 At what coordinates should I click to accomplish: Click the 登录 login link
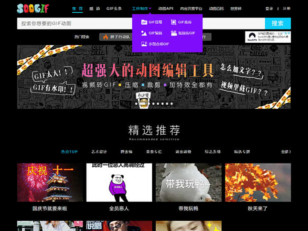click(269, 9)
